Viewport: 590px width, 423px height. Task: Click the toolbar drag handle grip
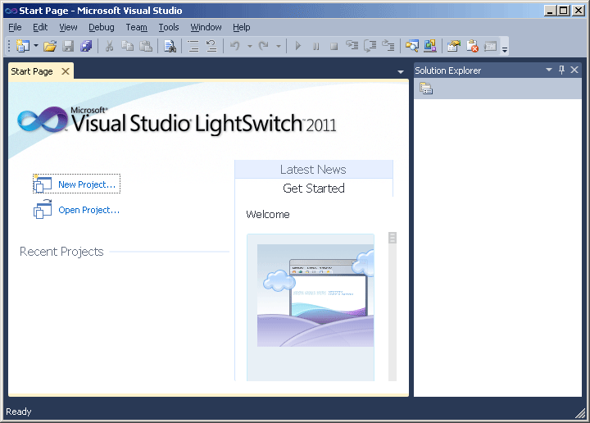[9, 46]
